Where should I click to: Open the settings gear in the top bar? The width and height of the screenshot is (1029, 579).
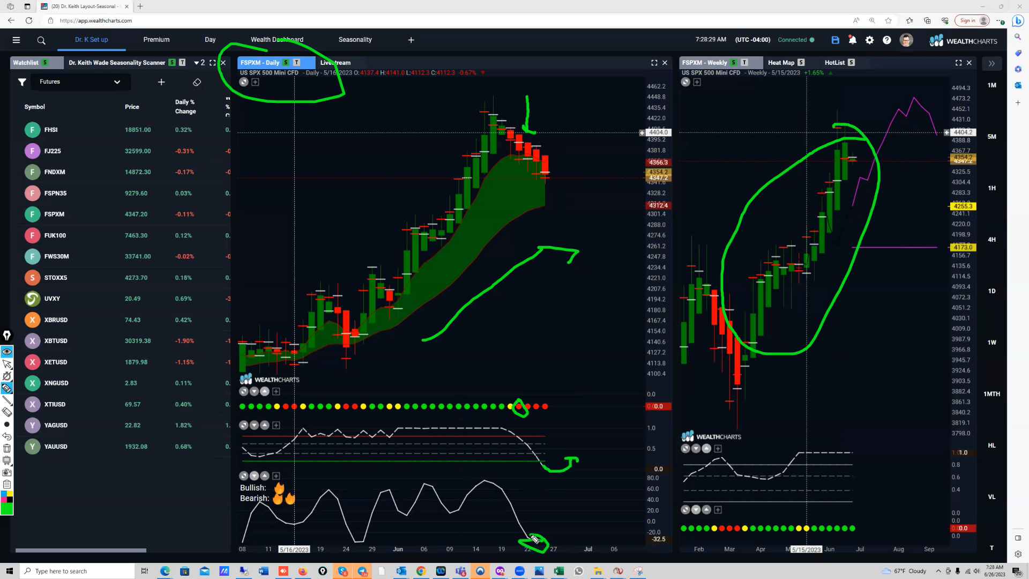pos(869,40)
